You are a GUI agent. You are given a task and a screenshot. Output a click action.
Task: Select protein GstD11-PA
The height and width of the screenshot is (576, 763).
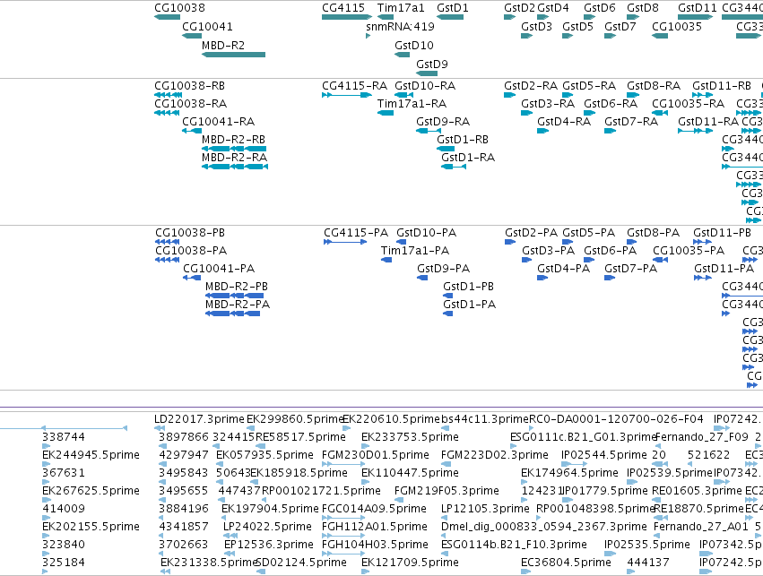(x=703, y=278)
